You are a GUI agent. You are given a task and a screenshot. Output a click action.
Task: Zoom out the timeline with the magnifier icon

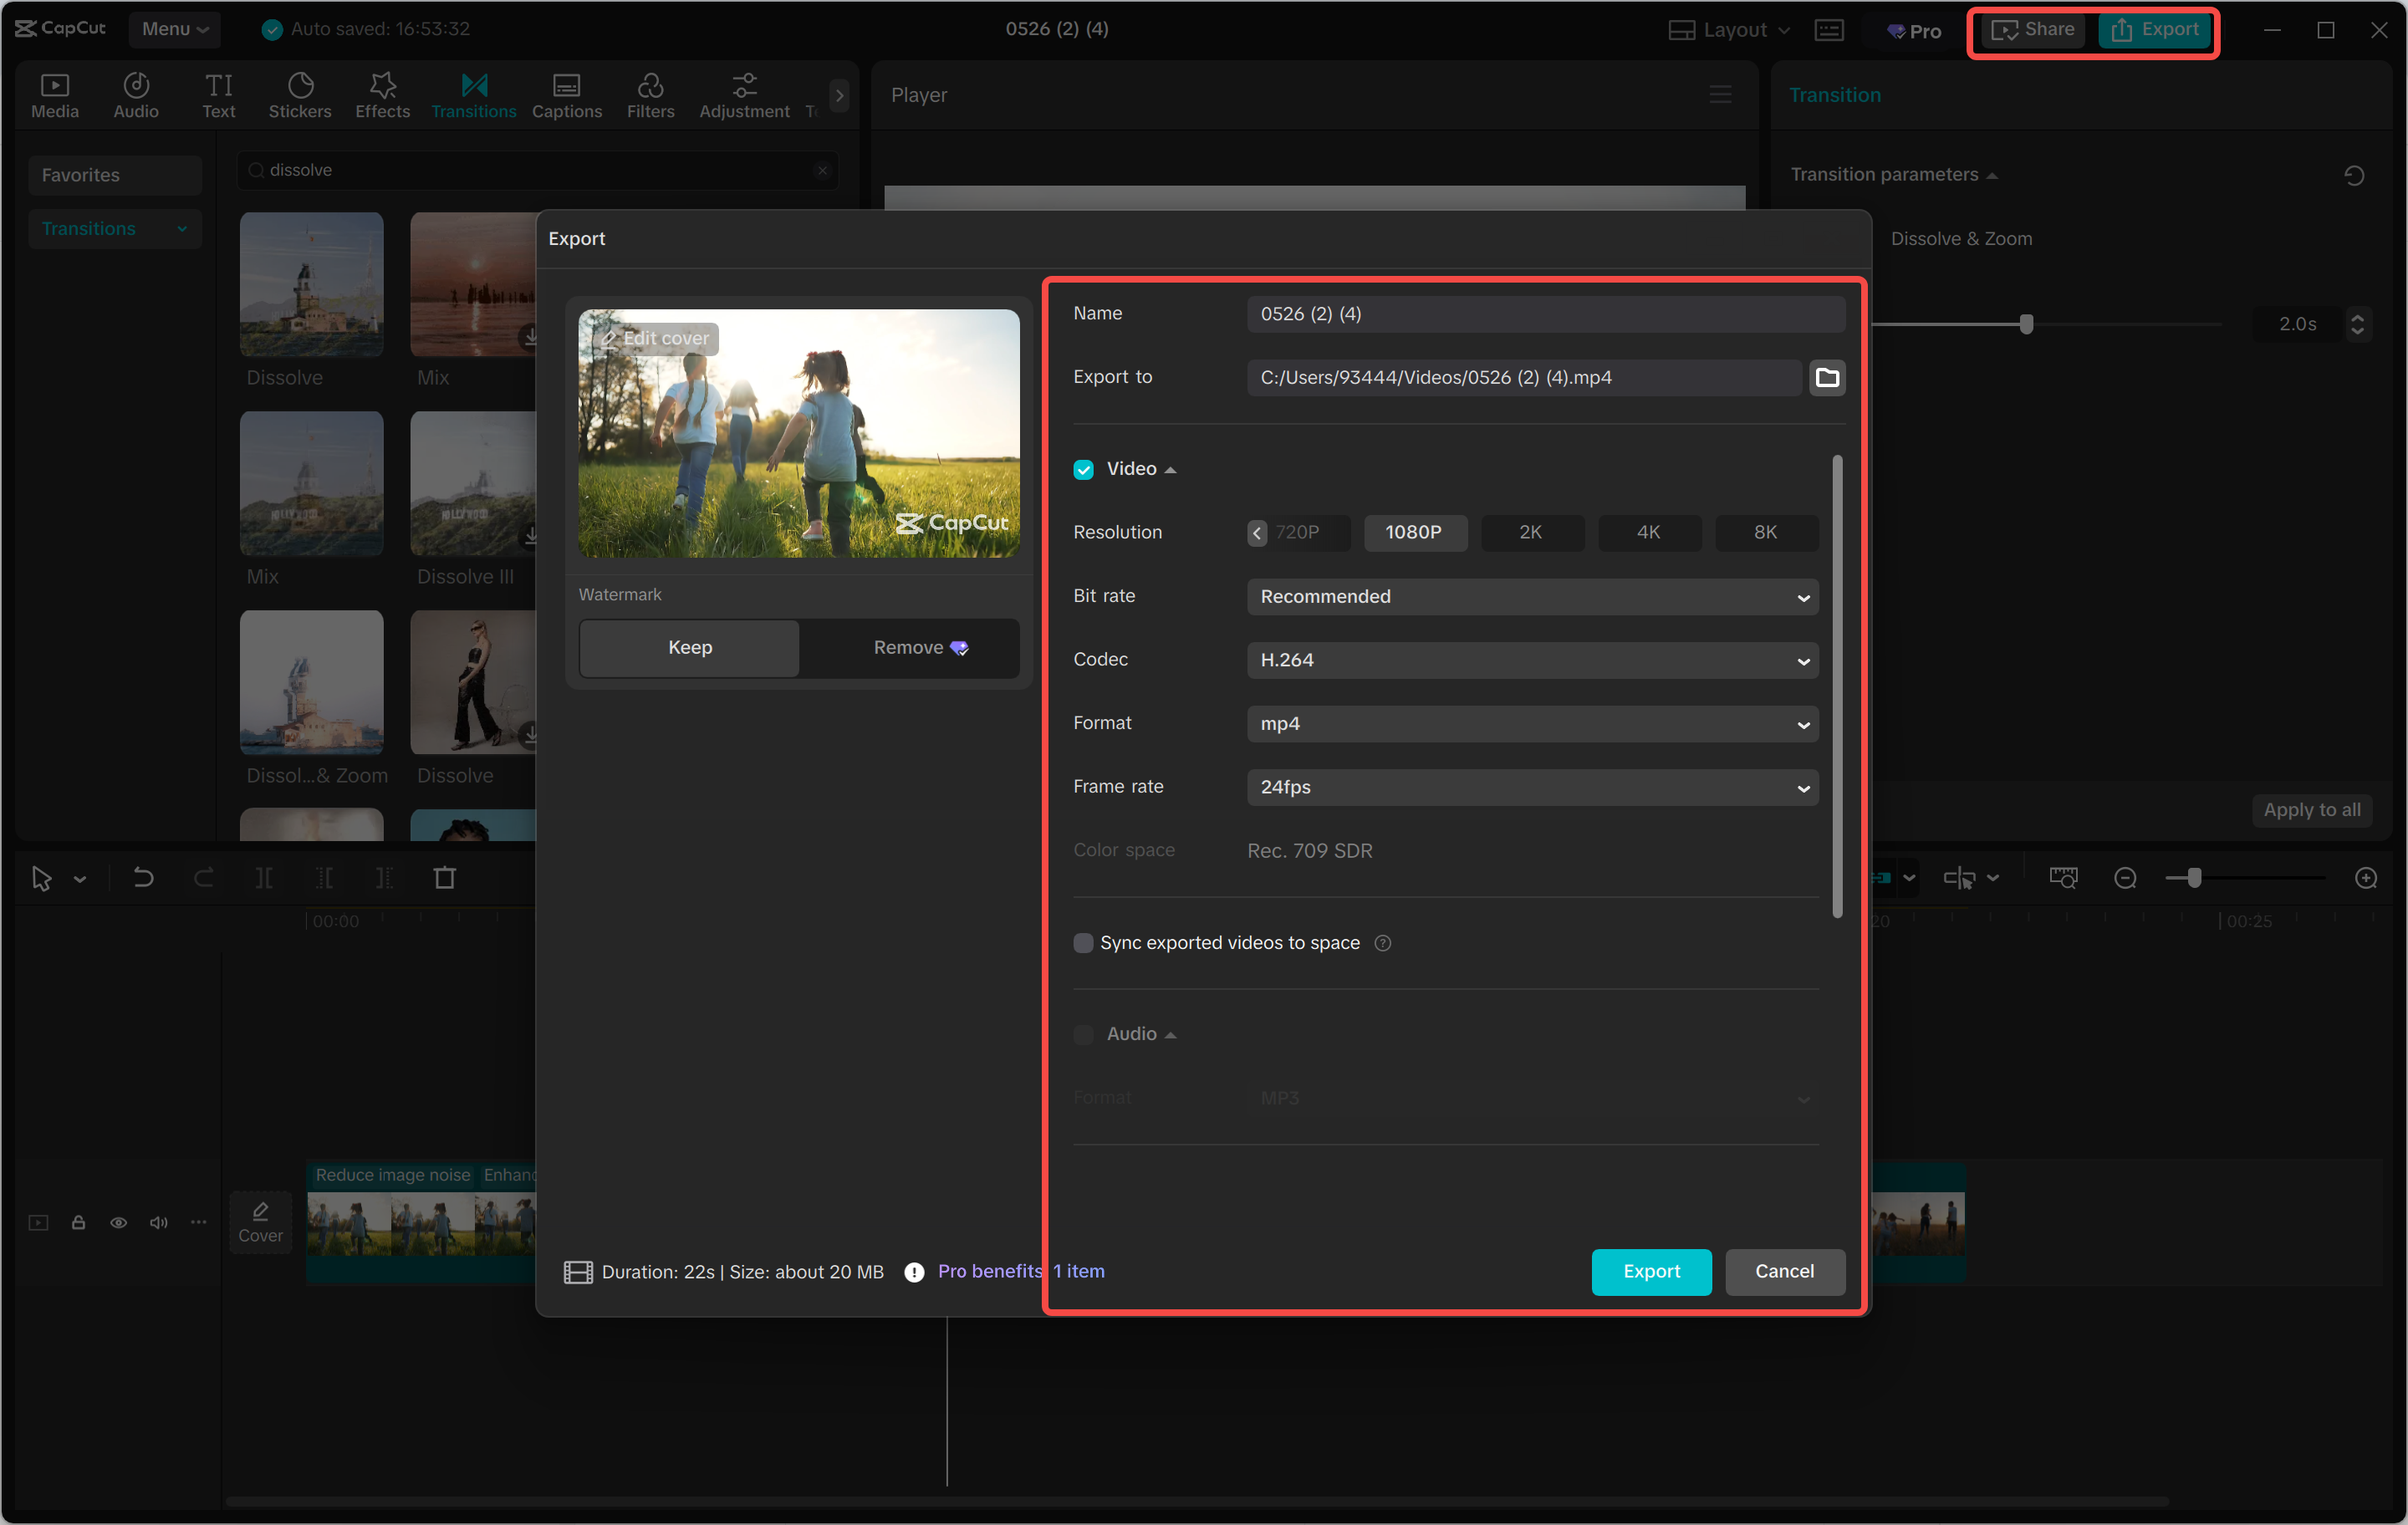pyautogui.click(x=2124, y=878)
